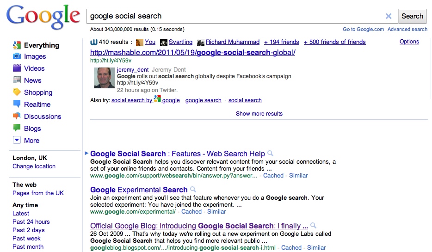This screenshot has height=252, width=432.
Task: Open the mashable.com google-social-search link
Action: (192, 52)
